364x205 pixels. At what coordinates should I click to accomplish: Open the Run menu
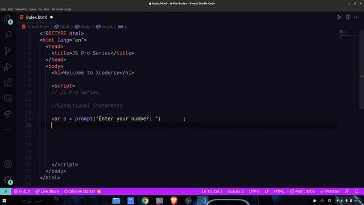[x=47, y=9]
